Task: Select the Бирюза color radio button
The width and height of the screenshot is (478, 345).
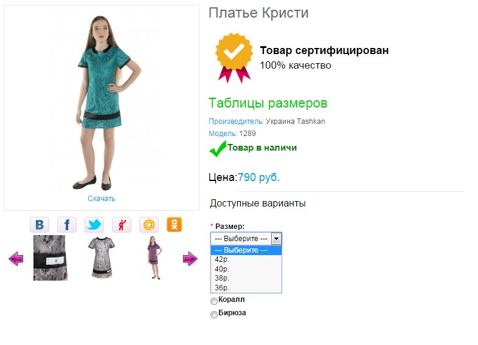Action: (214, 314)
